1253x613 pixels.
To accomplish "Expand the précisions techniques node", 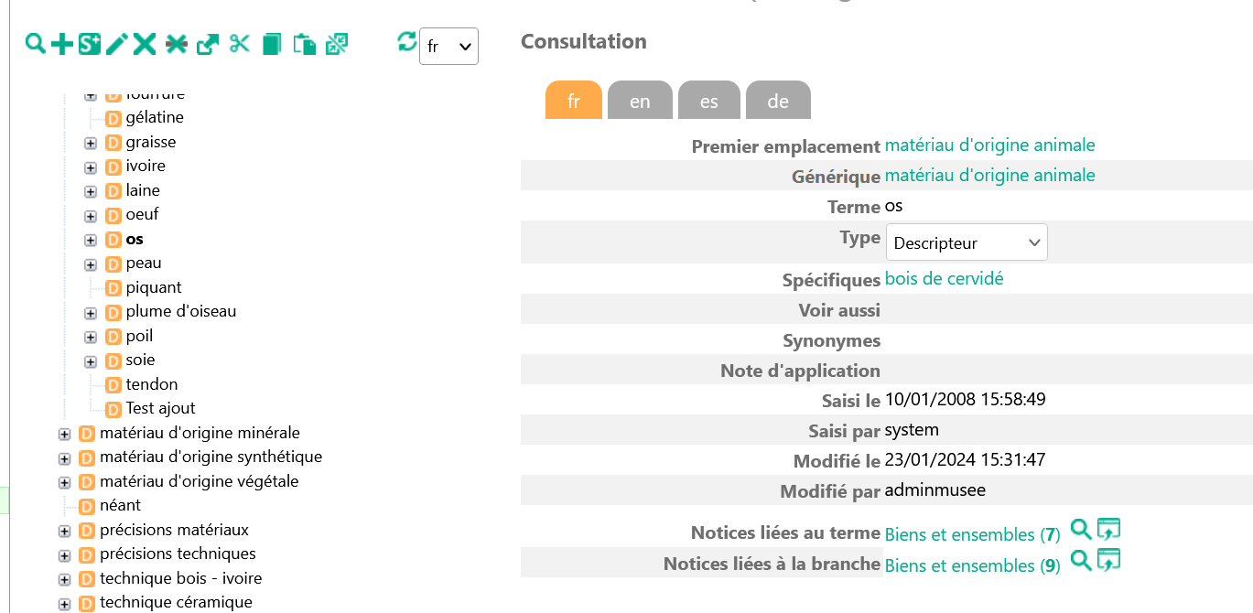I will 64,554.
